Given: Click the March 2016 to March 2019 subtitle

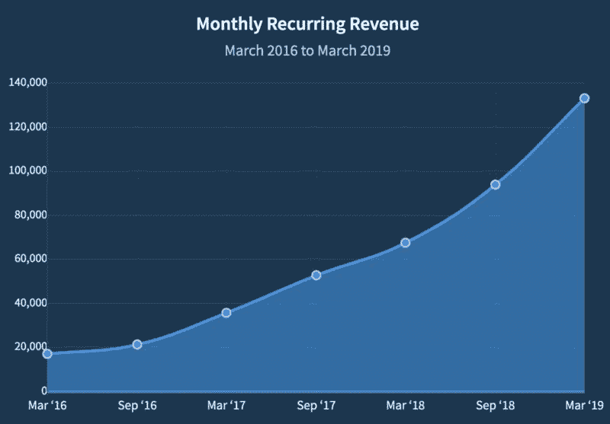Looking at the screenshot, I should 307,51.
